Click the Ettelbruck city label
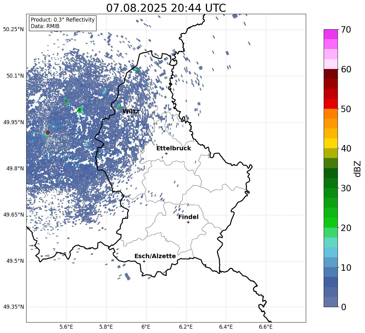 [174, 148]
